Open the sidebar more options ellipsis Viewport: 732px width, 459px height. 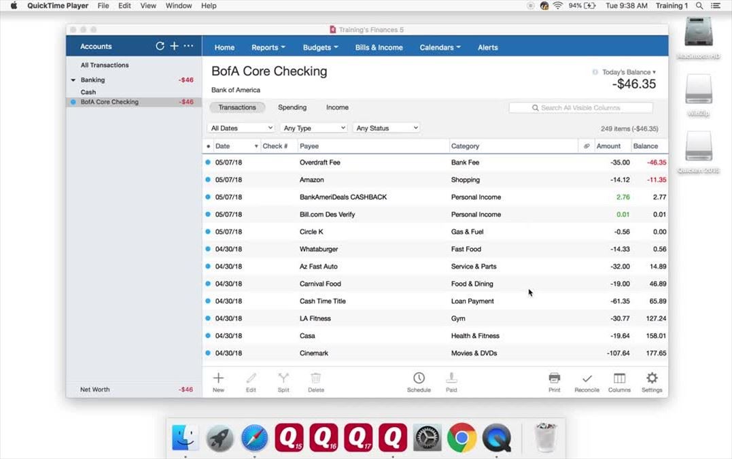188,46
